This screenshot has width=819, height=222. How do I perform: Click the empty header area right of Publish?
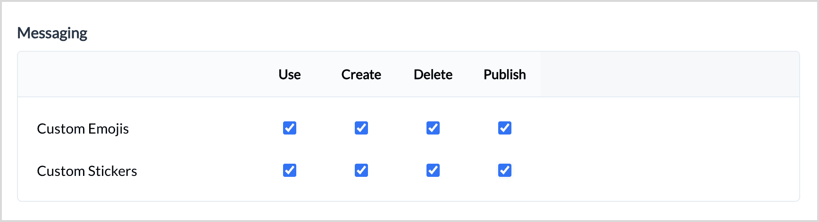point(670,75)
